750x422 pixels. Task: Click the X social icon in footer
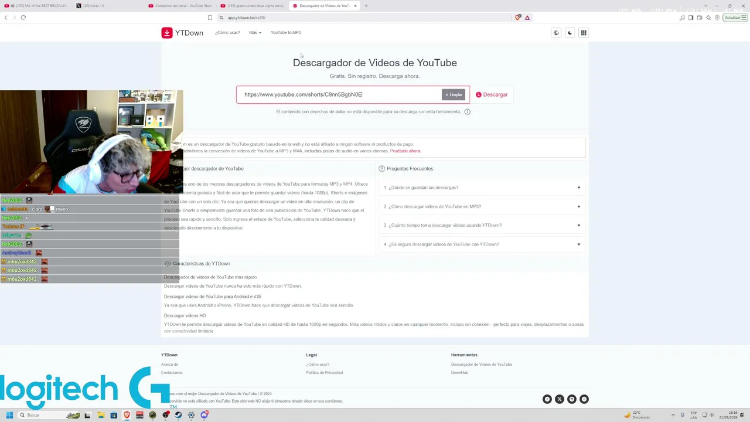[x=560, y=399]
